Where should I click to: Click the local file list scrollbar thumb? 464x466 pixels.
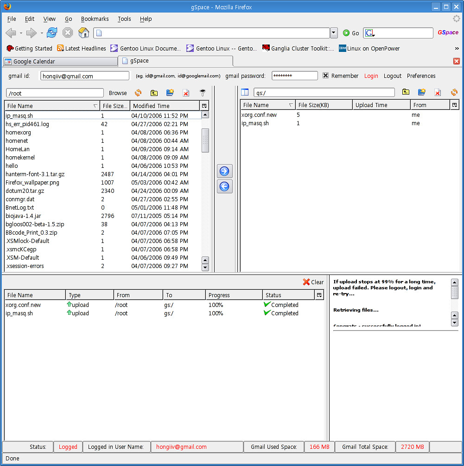[205, 140]
